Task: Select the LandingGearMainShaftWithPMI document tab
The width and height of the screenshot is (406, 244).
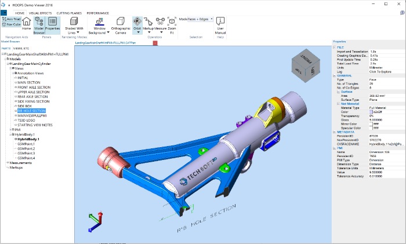Action: 106,43
